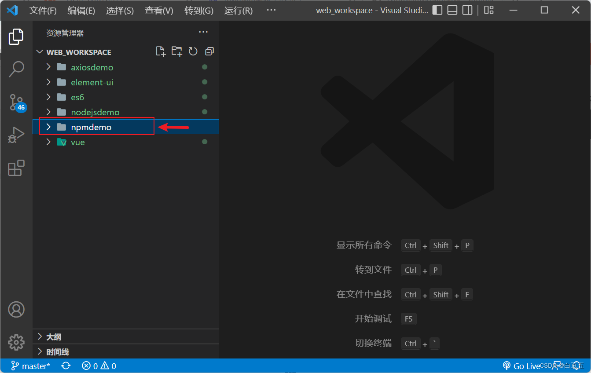
Task: Open the 查看(V) menu
Action: click(159, 11)
